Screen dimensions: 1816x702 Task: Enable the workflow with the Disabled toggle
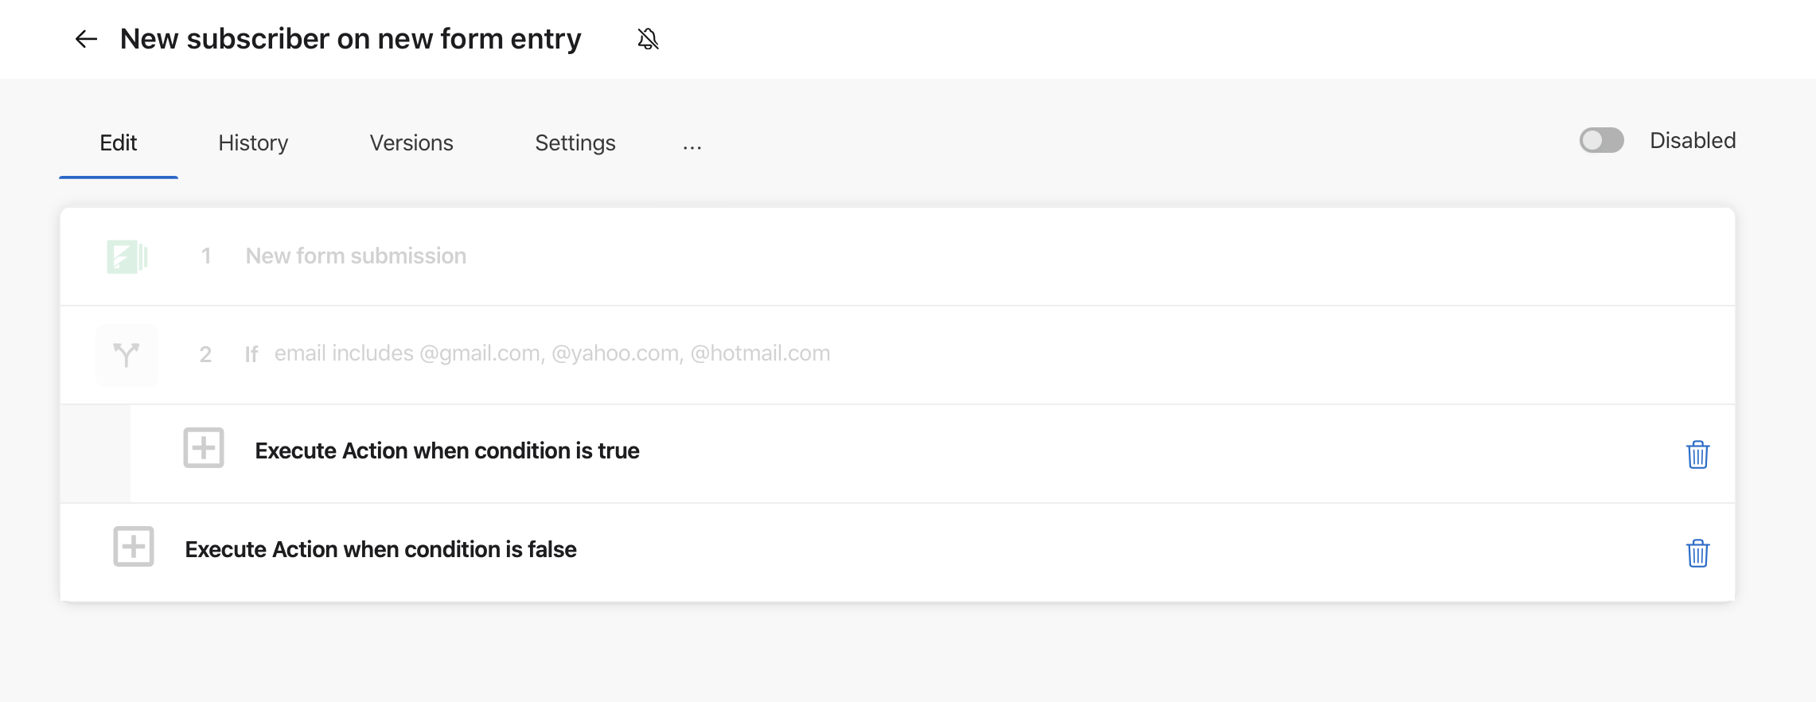coord(1600,140)
